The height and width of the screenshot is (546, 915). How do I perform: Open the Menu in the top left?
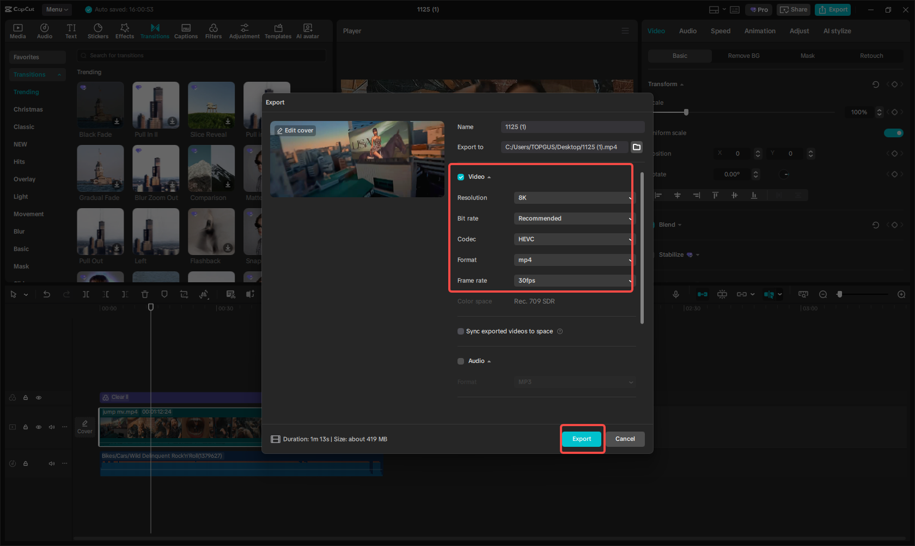pos(56,9)
